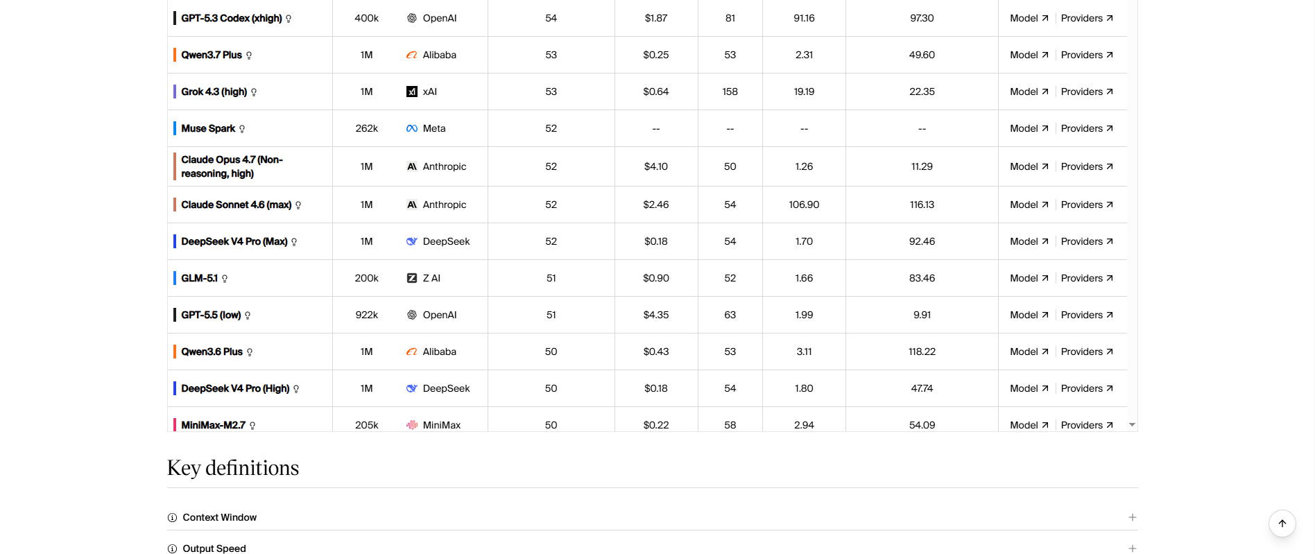
Task: Open the Model link for DeepSeek V4 Pro (High)
Action: (1029, 388)
